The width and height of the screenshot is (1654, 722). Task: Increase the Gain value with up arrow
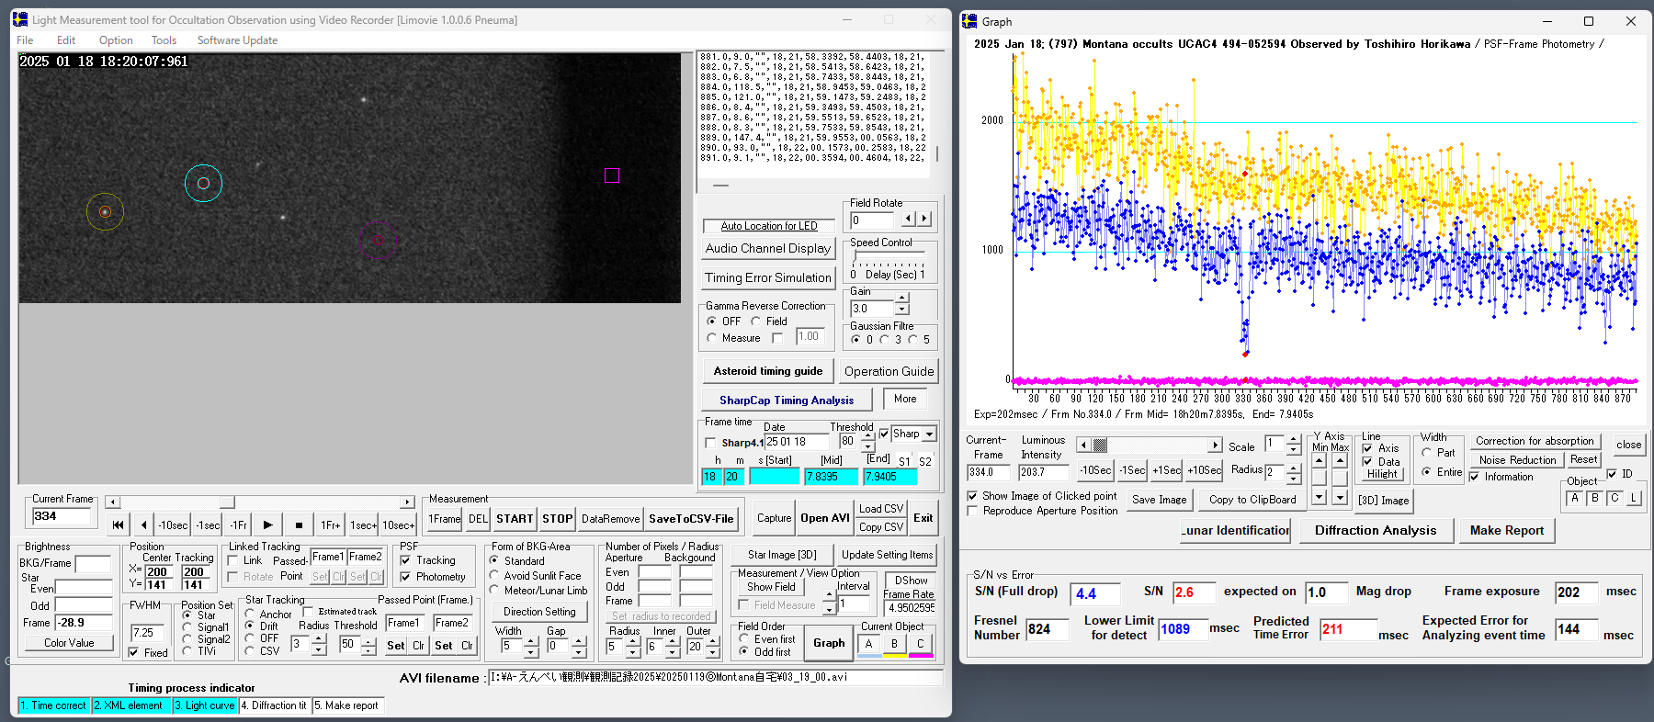pyautogui.click(x=902, y=299)
